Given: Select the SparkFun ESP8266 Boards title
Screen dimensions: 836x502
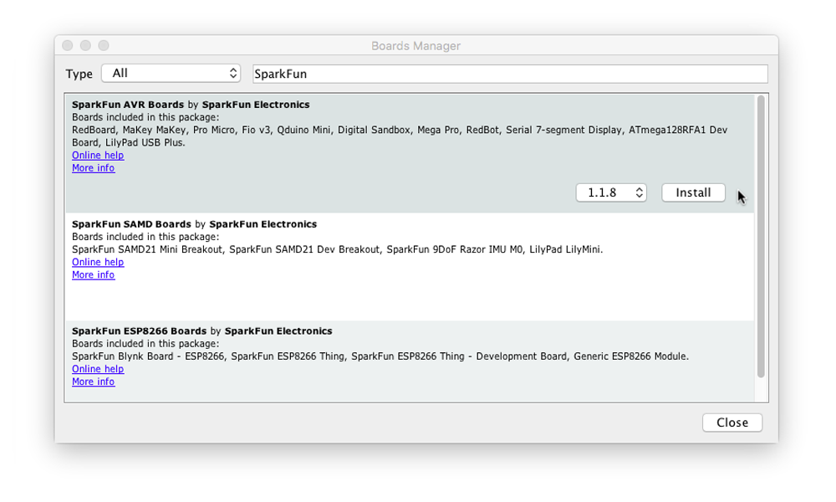Looking at the screenshot, I should pos(139,330).
